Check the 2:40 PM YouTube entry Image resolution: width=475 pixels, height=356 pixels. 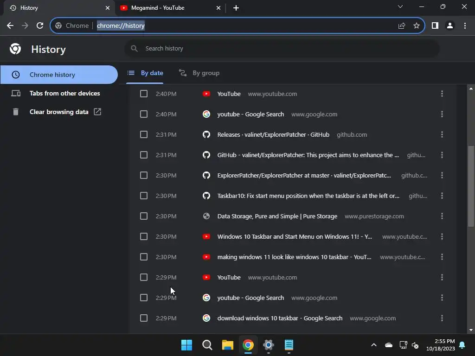[x=144, y=94]
